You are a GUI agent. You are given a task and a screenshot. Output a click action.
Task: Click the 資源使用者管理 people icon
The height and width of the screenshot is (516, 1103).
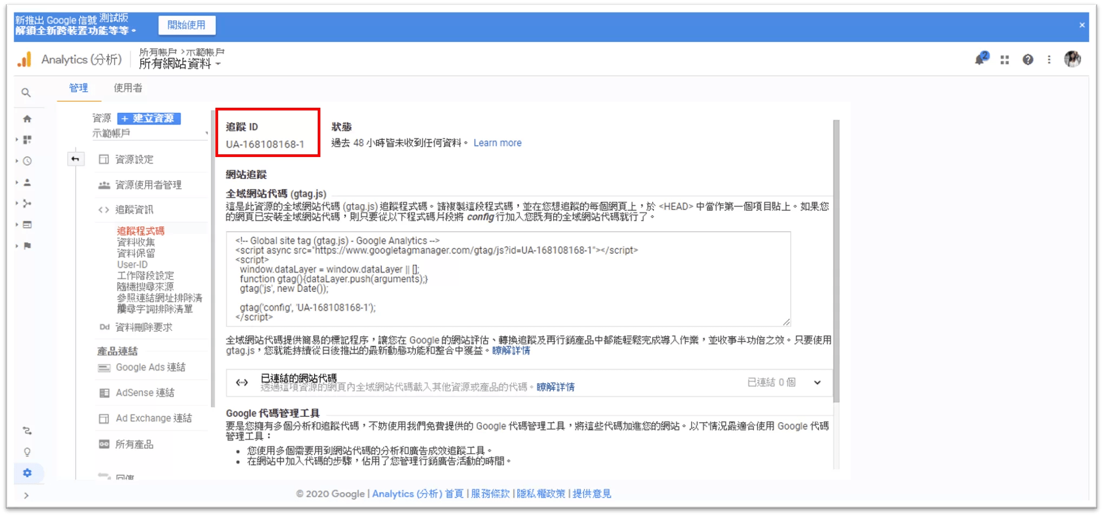[x=104, y=185]
